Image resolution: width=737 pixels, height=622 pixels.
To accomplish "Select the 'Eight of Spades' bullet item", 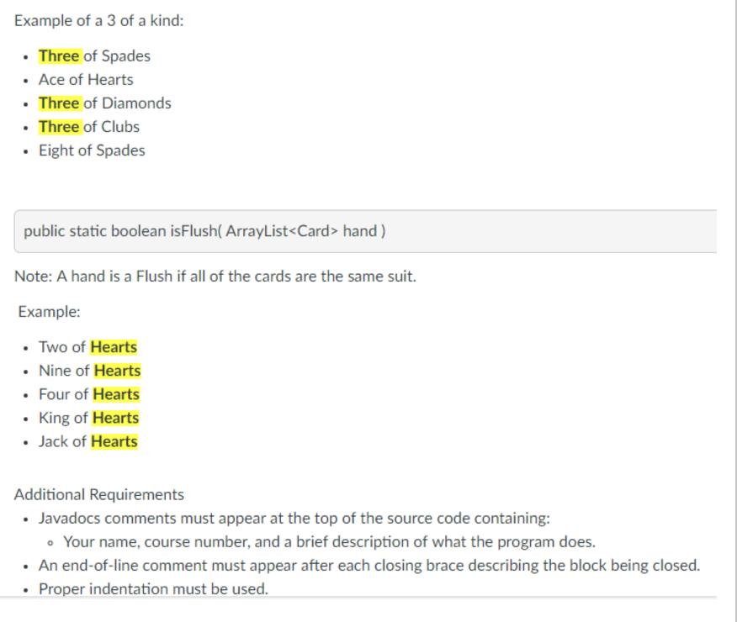I will 92,150.
